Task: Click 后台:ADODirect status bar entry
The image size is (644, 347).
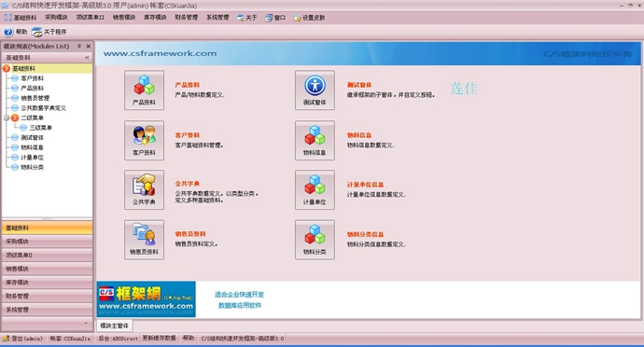Action: [x=118, y=339]
